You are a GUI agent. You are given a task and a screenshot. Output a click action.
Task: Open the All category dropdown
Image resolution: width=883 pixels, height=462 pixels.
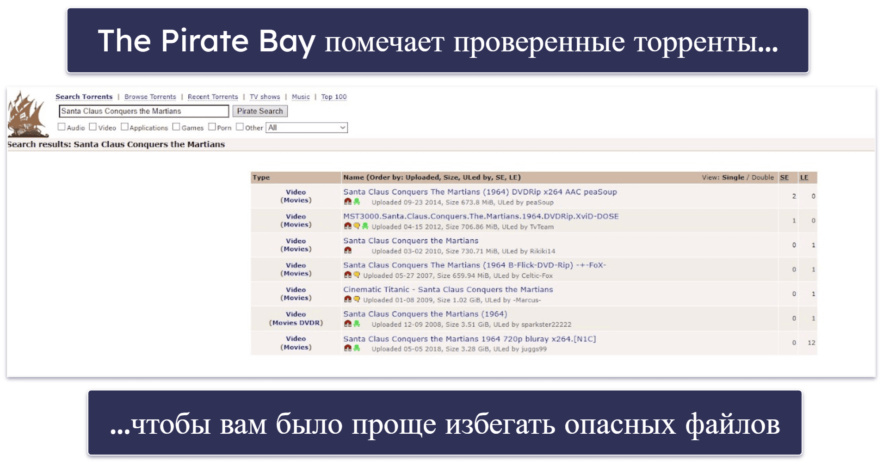(307, 127)
